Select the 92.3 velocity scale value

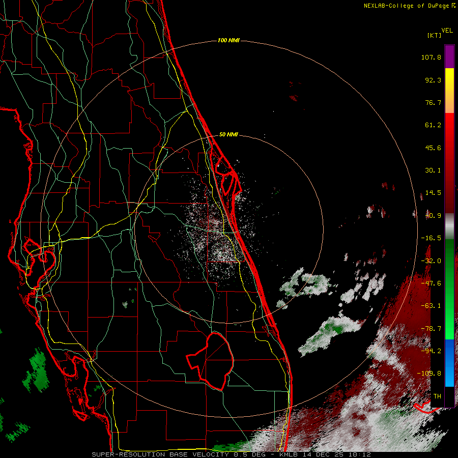(x=433, y=80)
